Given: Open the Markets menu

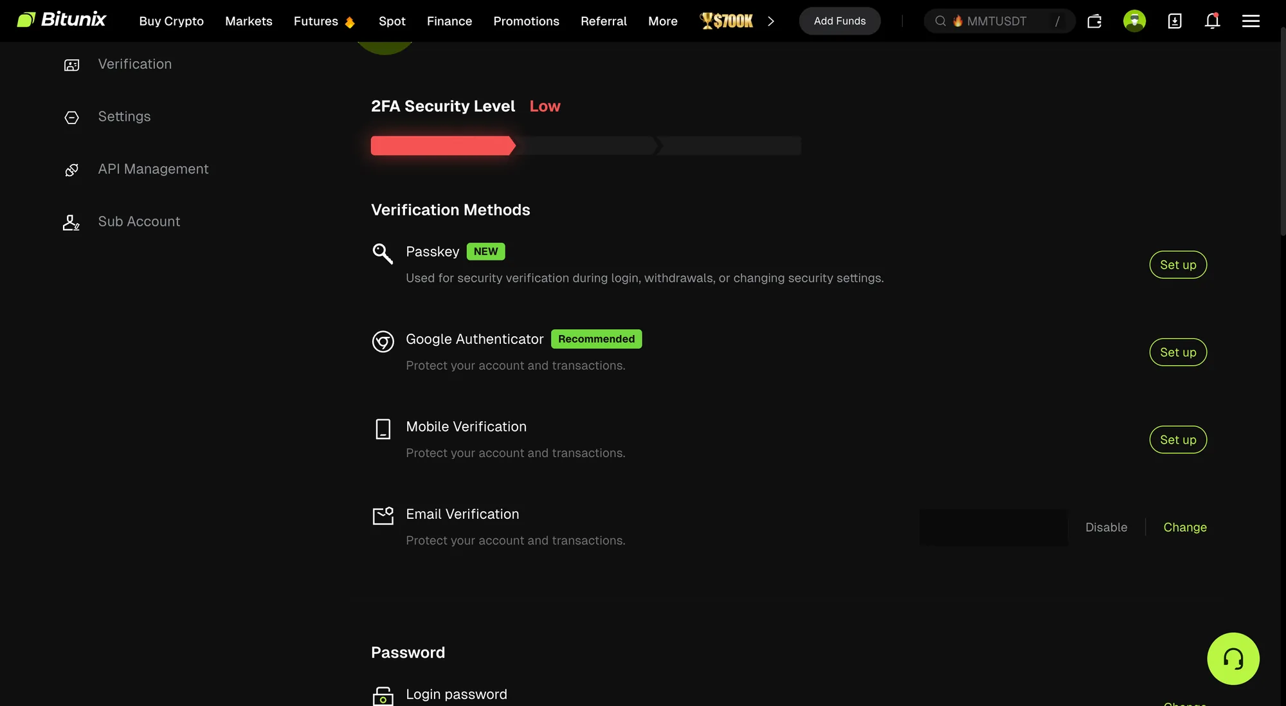Looking at the screenshot, I should (x=249, y=21).
